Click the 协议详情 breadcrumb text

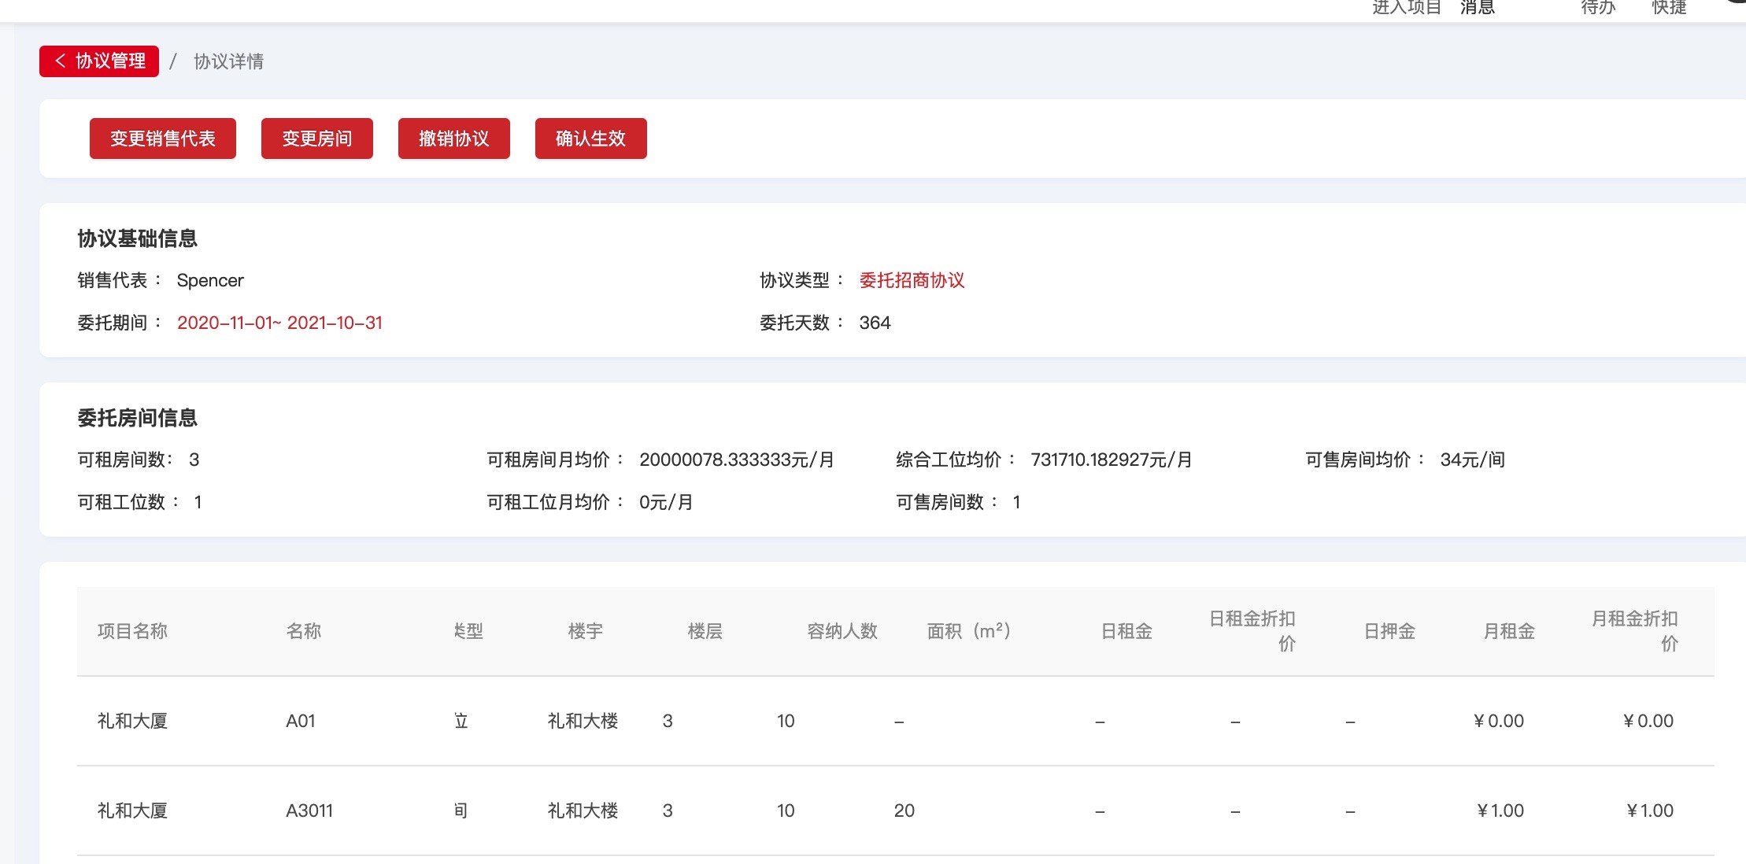[228, 61]
